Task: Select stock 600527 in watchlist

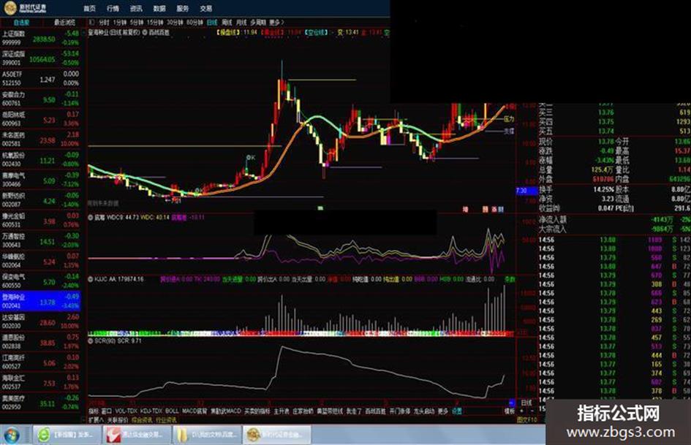Action: click(40, 362)
